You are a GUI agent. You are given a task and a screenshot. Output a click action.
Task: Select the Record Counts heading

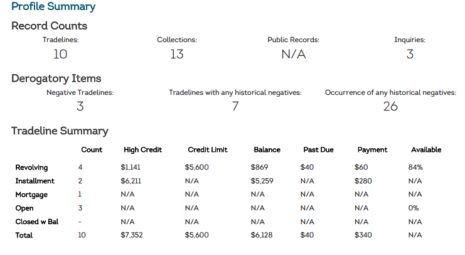pyautogui.click(x=49, y=26)
